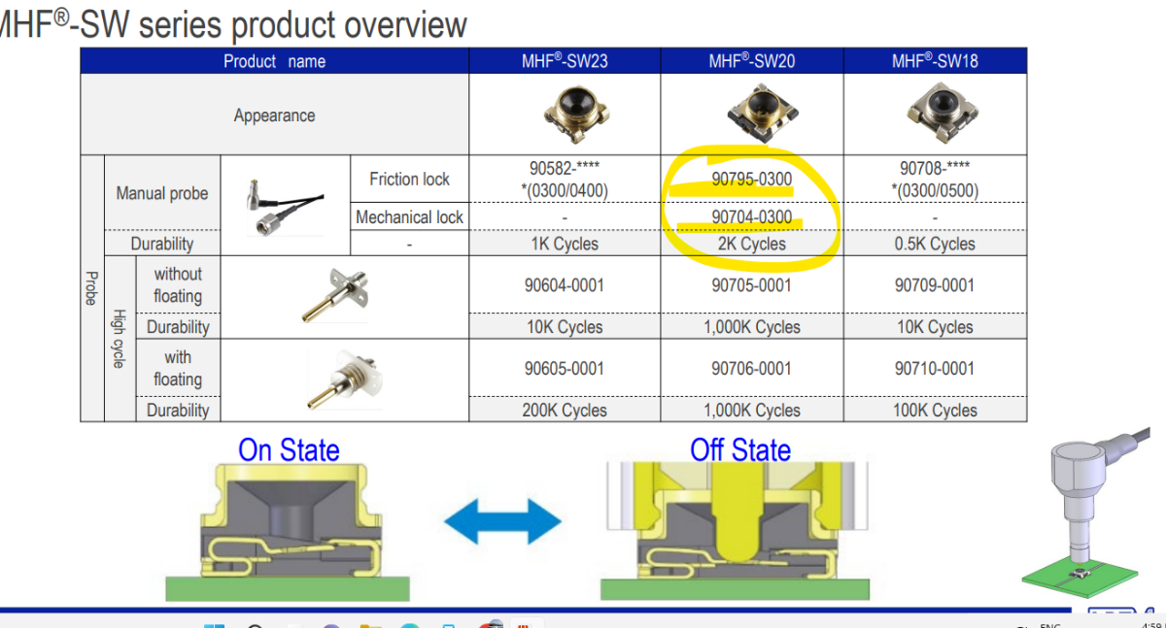This screenshot has width=1166, height=628.
Task: Click part number 90708-**** for SW18
Action: pos(935,169)
